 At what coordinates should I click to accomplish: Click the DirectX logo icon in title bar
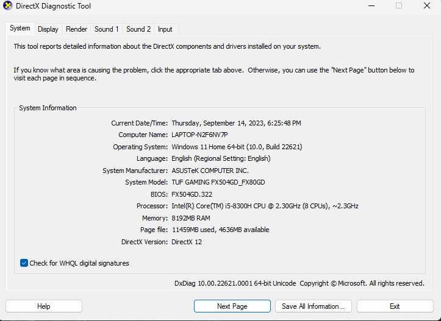tap(7, 6)
